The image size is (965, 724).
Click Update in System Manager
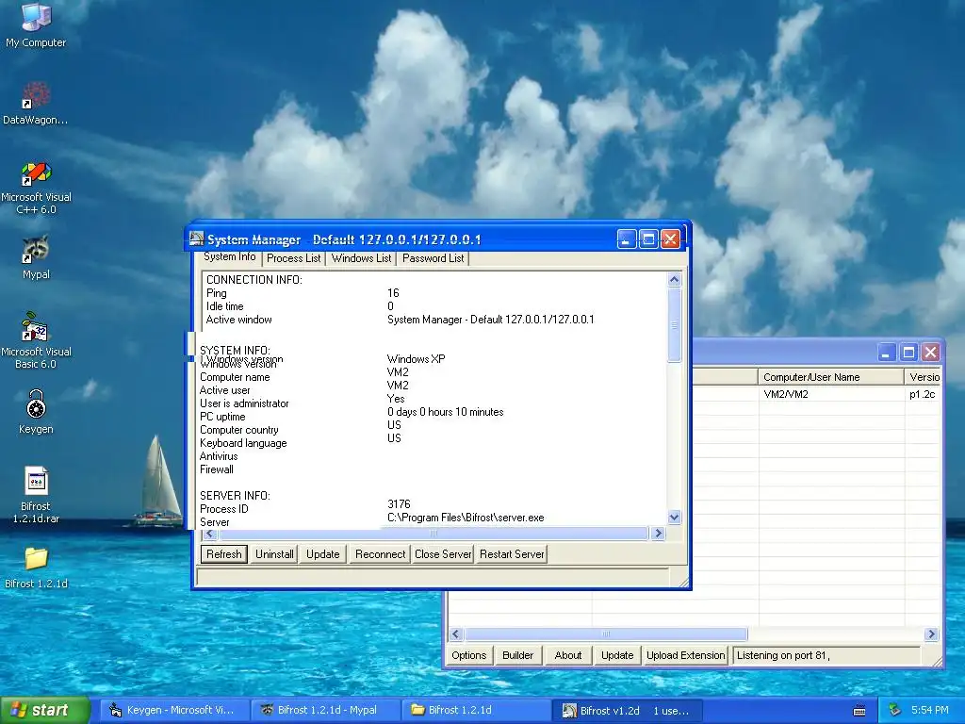click(323, 554)
